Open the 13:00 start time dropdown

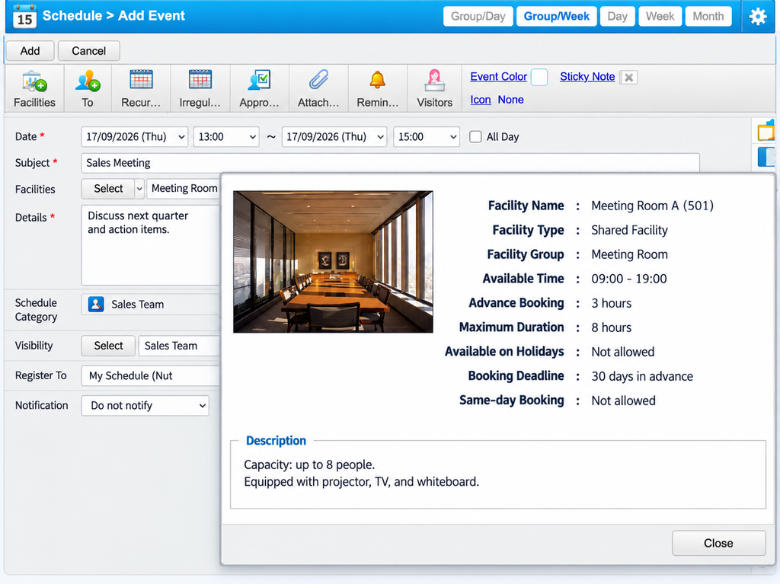click(x=226, y=137)
